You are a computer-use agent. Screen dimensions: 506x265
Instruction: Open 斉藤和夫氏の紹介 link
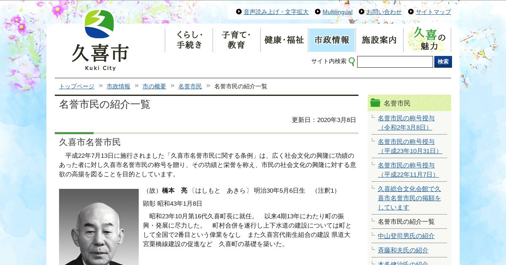pyautogui.click(x=403, y=250)
